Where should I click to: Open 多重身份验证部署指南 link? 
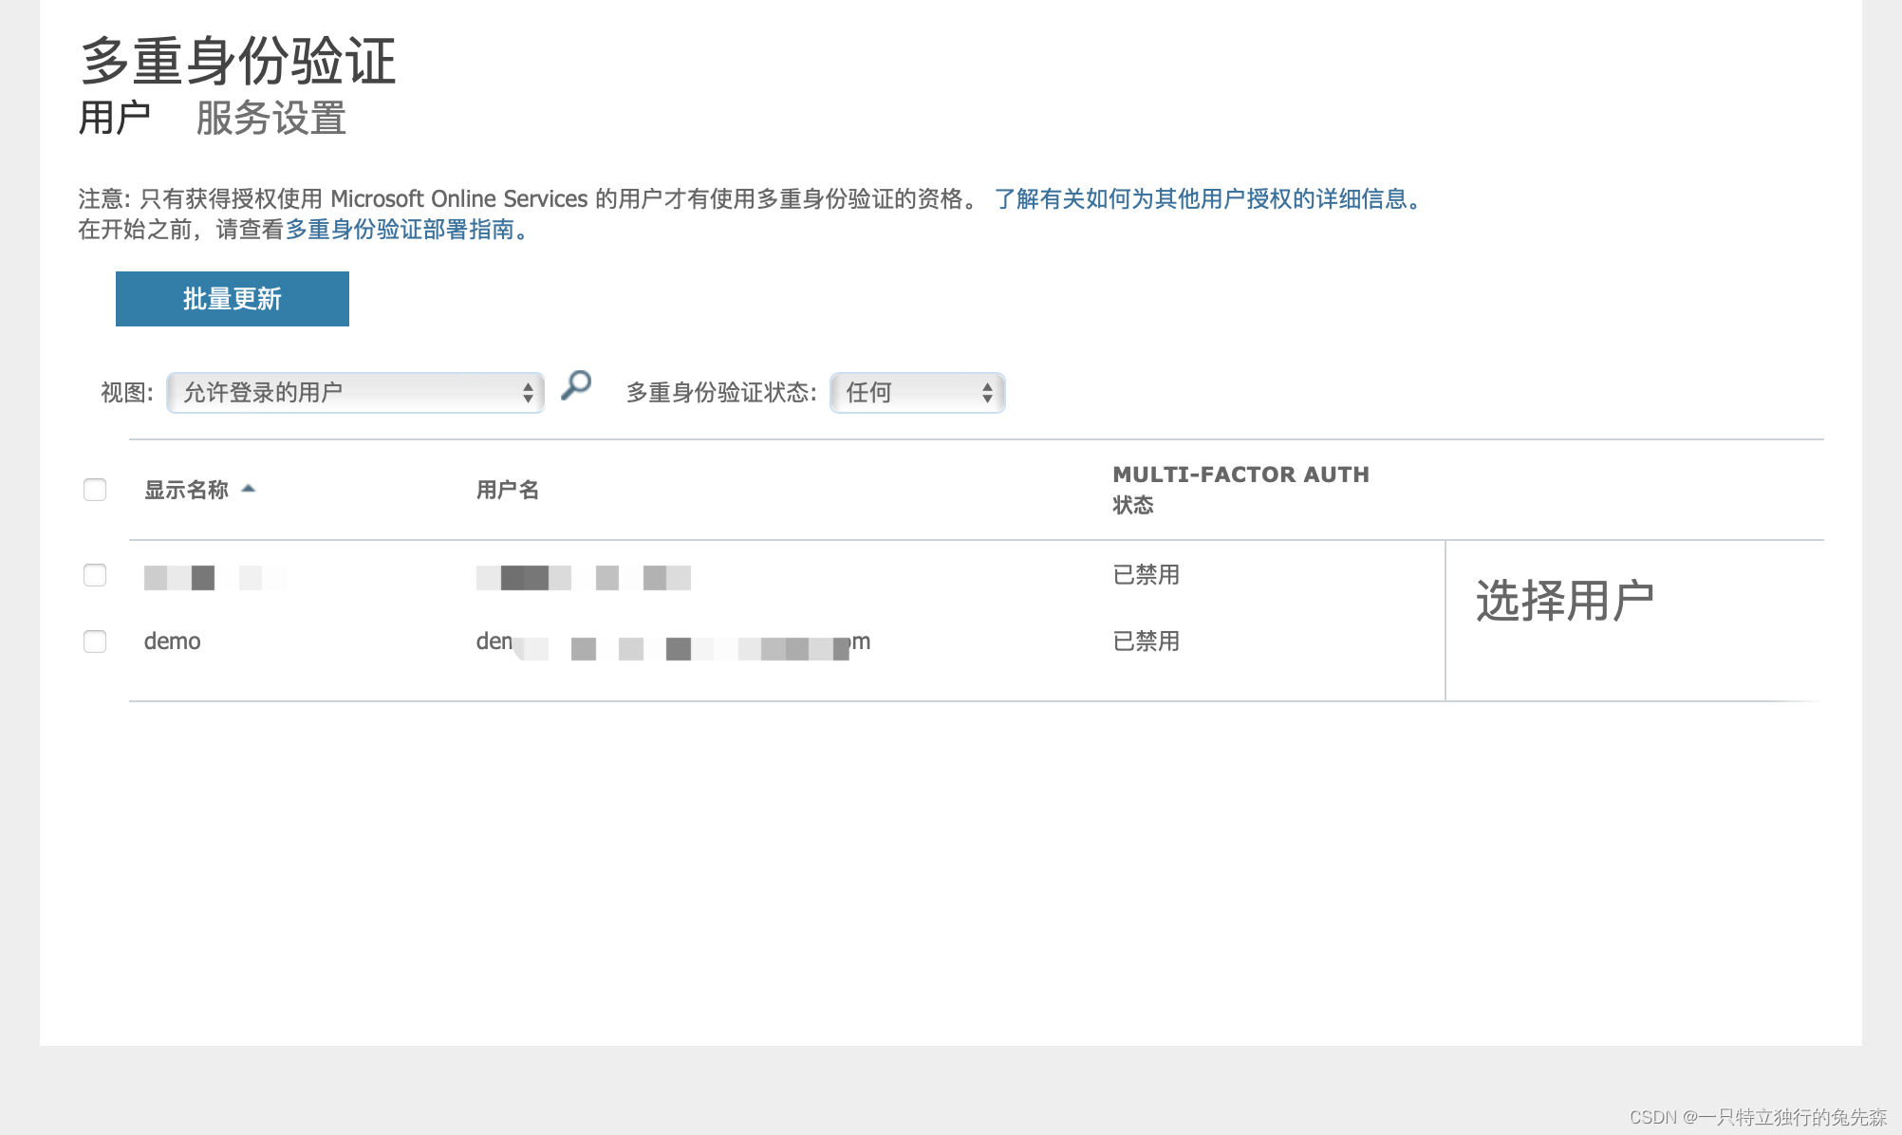coord(400,230)
